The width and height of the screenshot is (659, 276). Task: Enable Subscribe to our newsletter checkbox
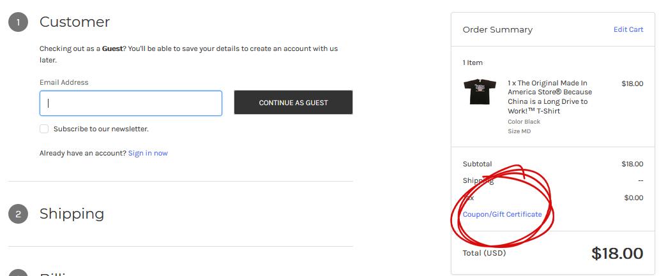(44, 129)
